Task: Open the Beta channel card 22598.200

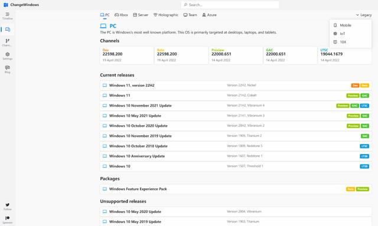Action: 181,55
